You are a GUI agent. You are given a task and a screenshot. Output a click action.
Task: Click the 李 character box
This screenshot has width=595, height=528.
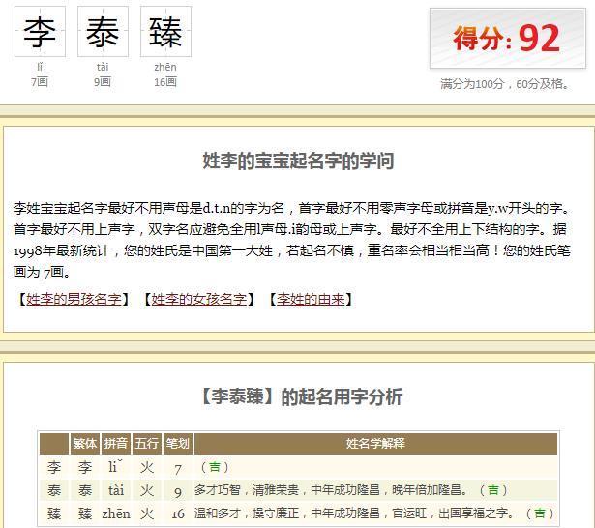(40, 32)
